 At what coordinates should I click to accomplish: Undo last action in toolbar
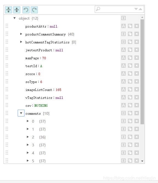tap(26, 10)
